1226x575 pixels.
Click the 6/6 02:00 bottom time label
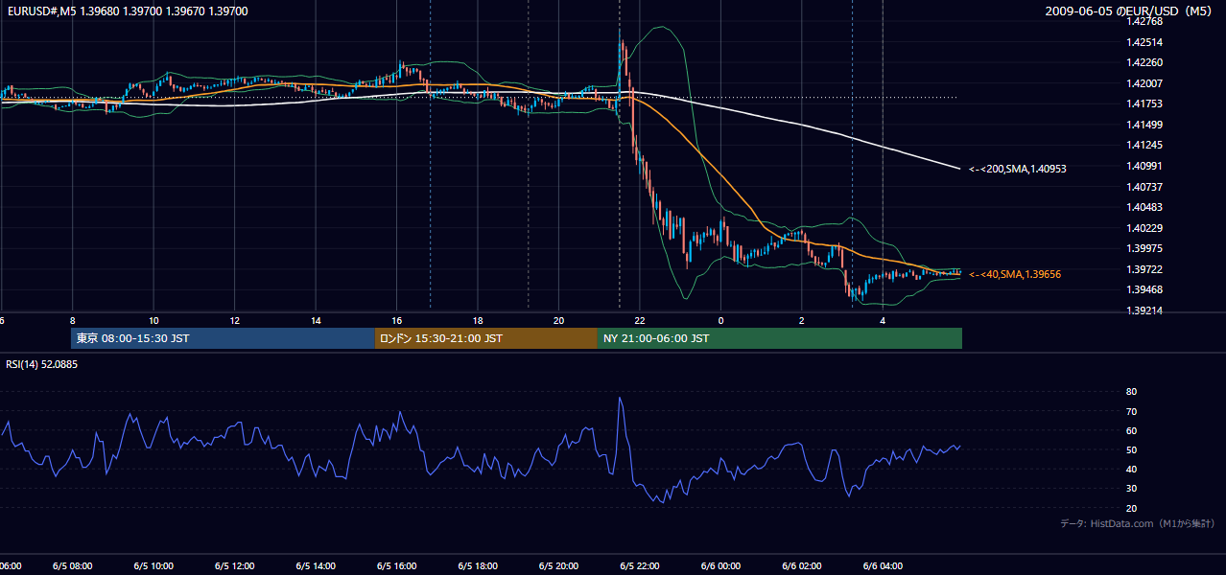[802, 566]
